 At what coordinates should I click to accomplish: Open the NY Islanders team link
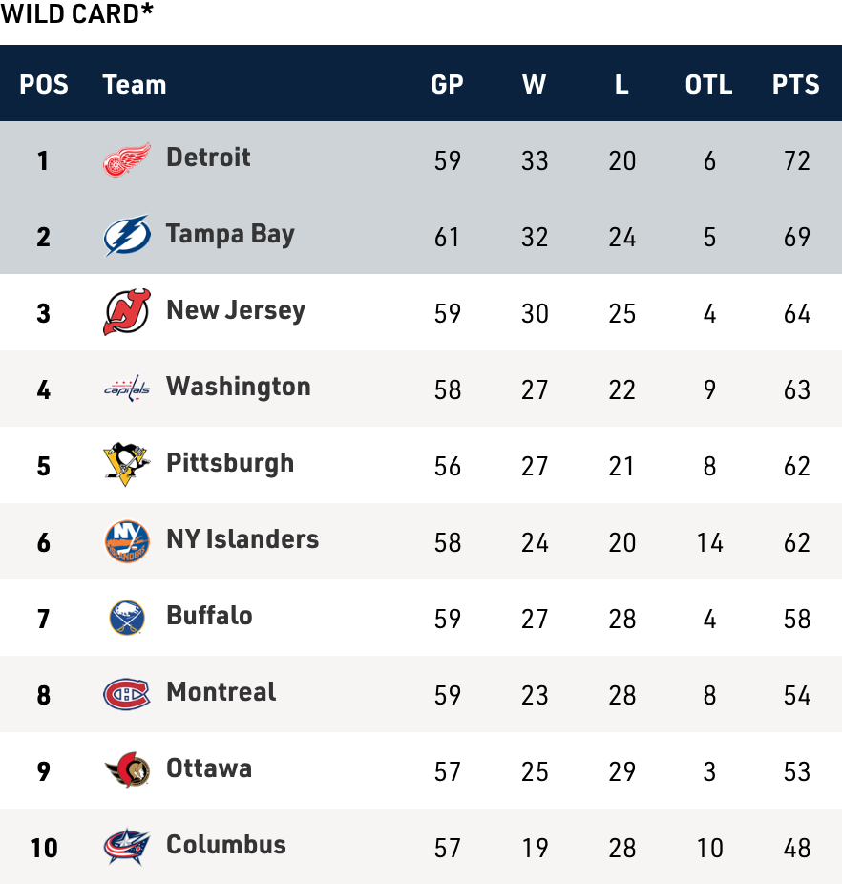242,539
